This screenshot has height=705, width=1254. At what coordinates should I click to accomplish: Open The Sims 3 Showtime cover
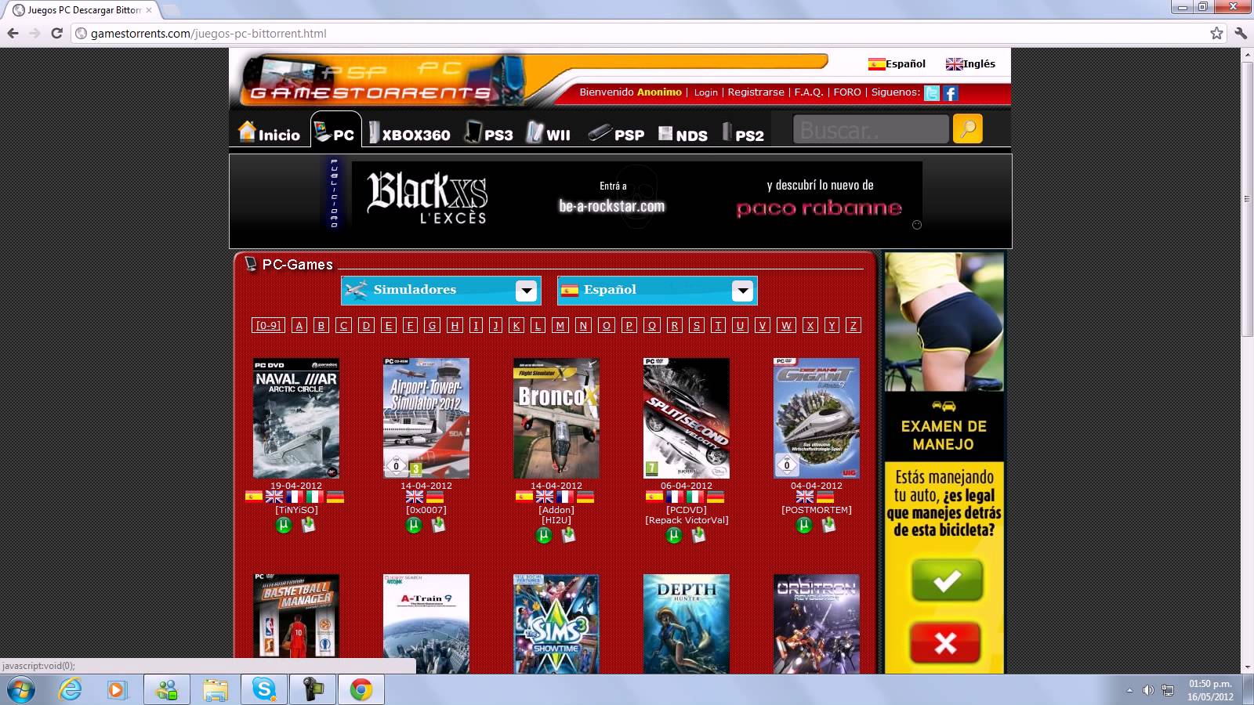[556, 624]
